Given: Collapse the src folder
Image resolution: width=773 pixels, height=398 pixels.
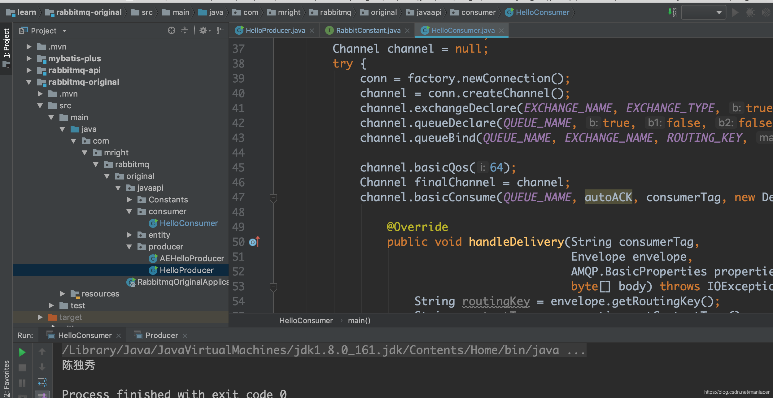Looking at the screenshot, I should [40, 106].
